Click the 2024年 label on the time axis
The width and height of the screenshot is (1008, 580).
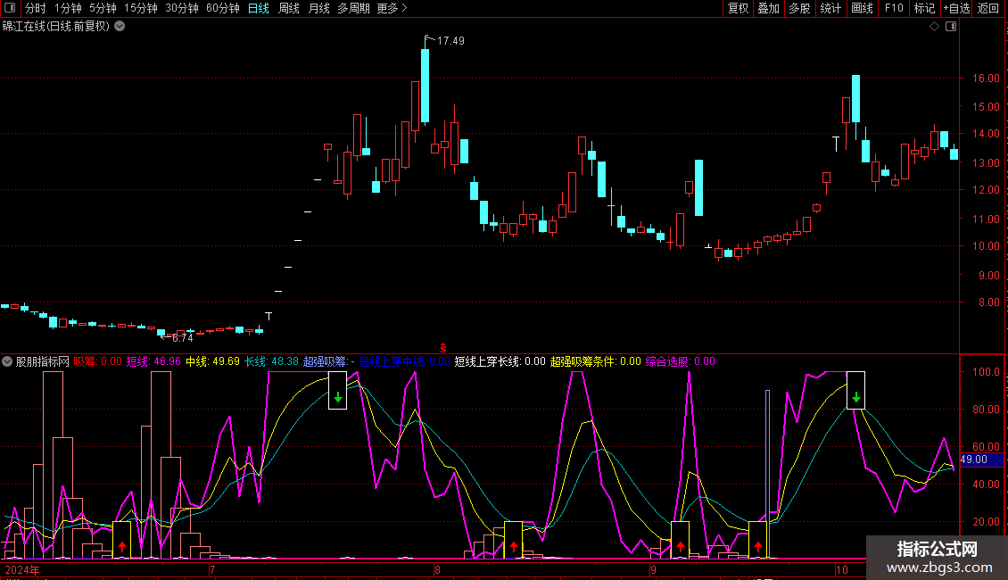point(22,568)
